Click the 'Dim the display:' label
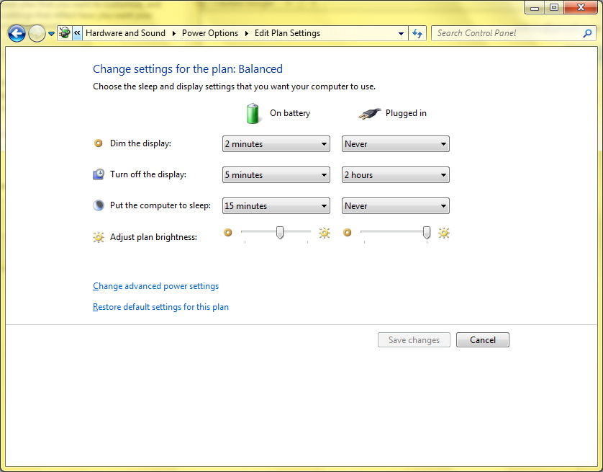Viewport: 603px width, 472px height. pyautogui.click(x=141, y=143)
